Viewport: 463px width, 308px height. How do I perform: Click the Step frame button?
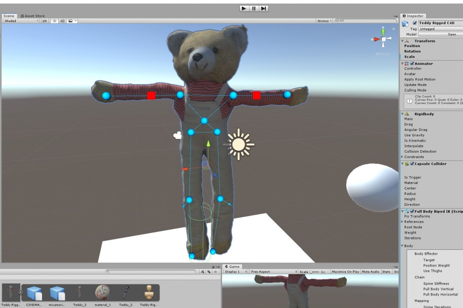tap(263, 8)
